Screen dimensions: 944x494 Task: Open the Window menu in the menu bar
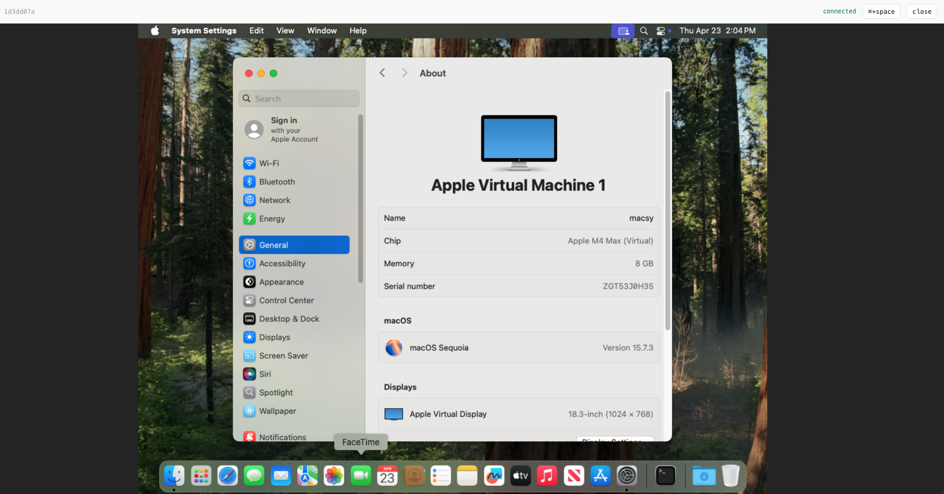click(x=322, y=31)
